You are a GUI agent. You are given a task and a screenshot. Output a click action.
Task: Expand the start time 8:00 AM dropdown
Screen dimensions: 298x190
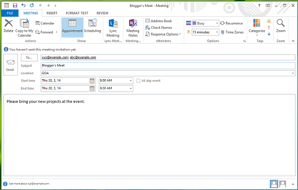pyautogui.click(x=131, y=81)
